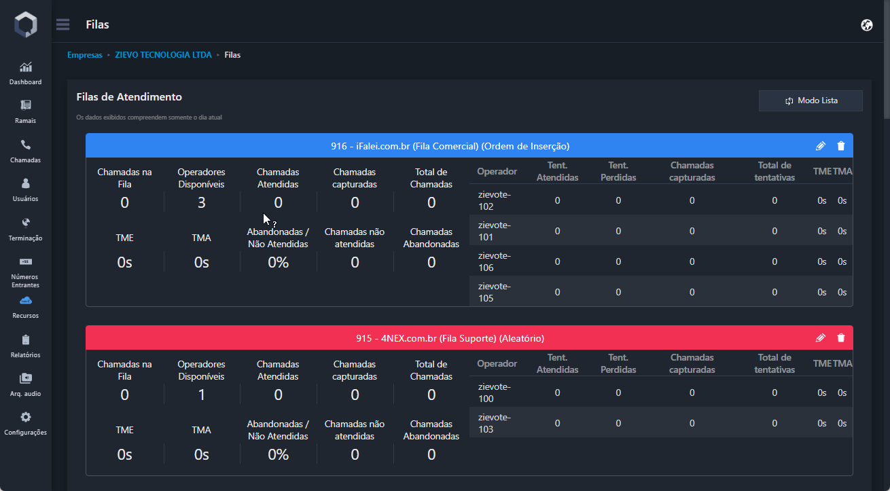Click the globe language icon
Image resolution: width=890 pixels, height=491 pixels.
(866, 25)
